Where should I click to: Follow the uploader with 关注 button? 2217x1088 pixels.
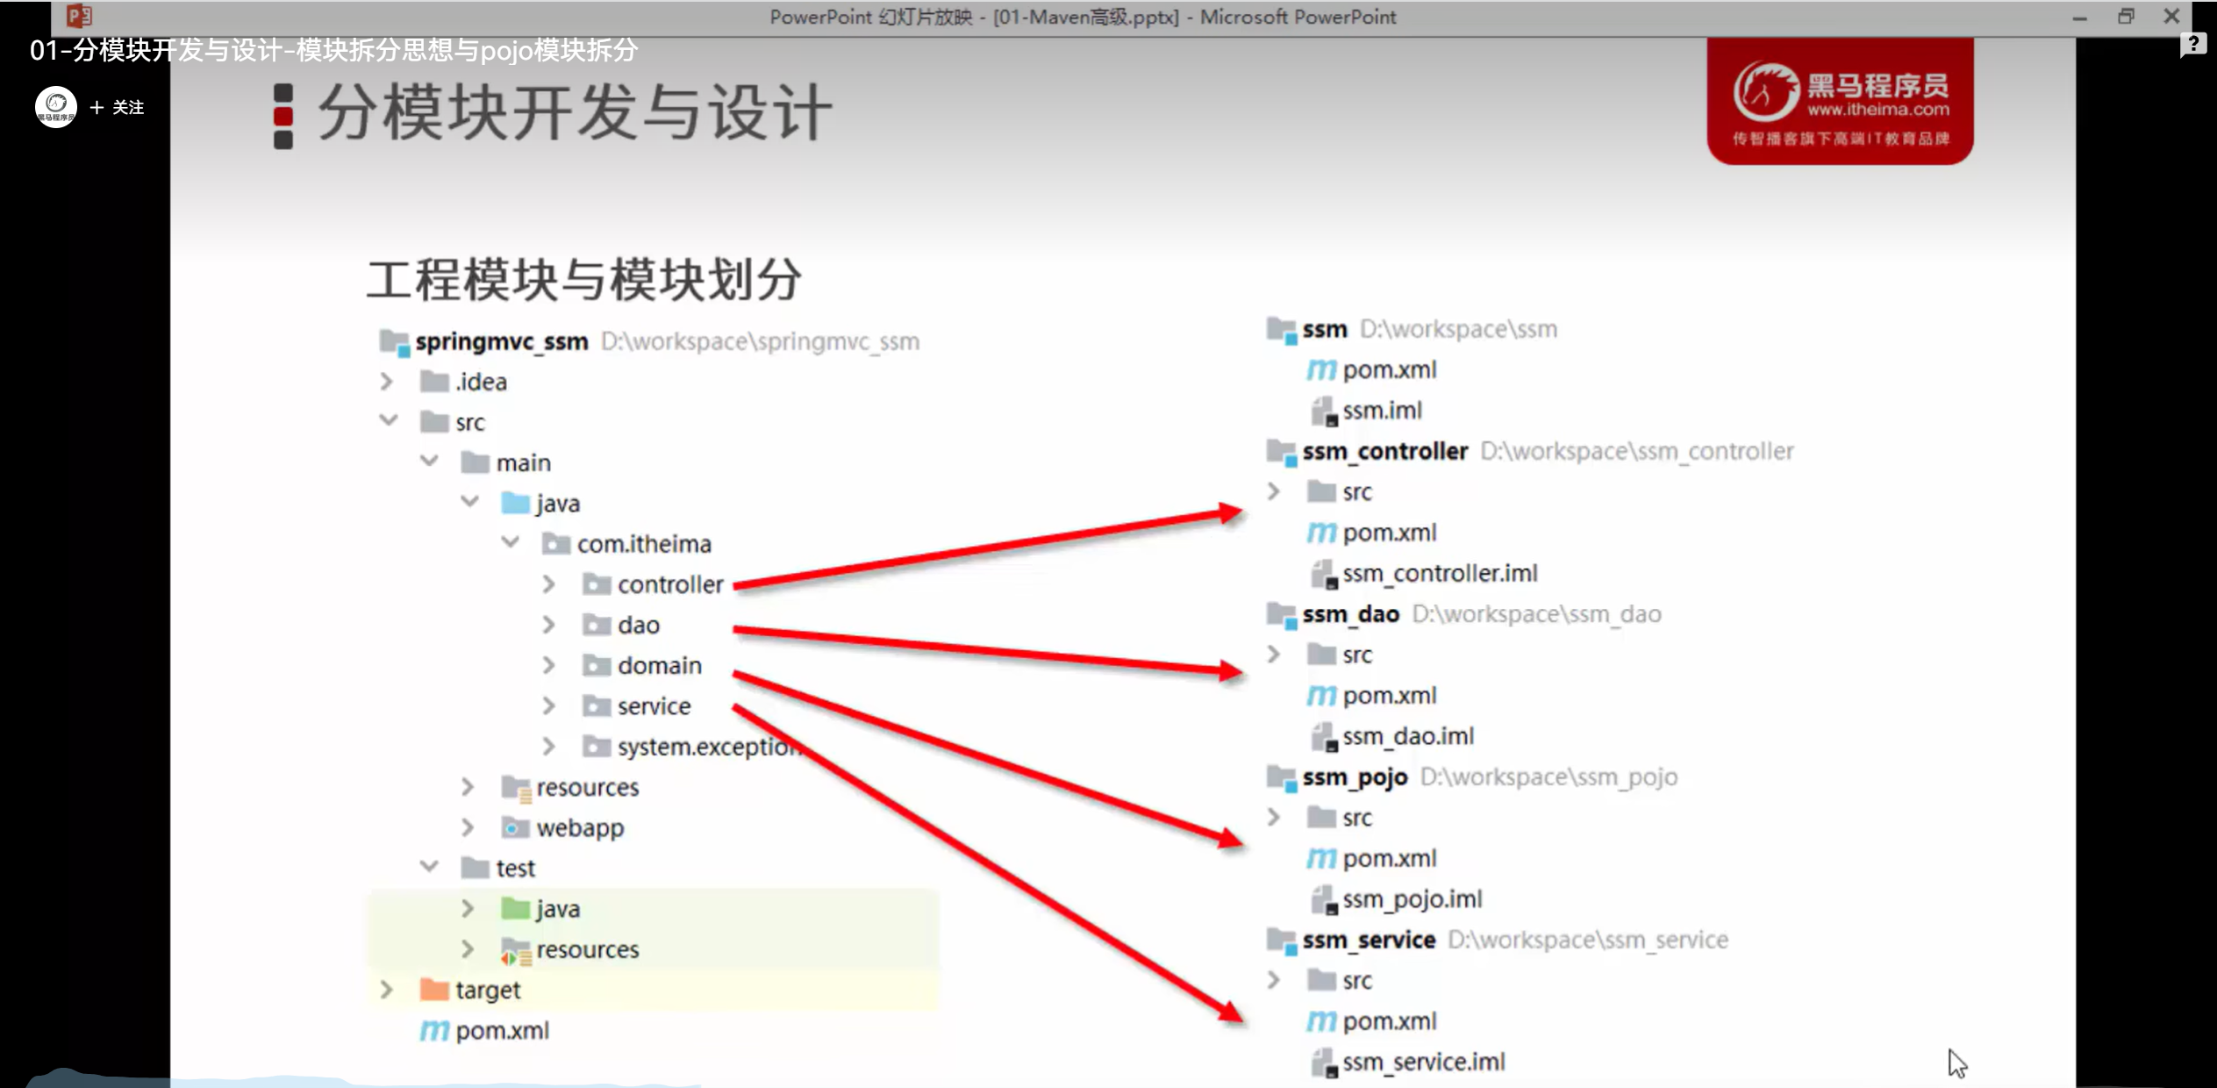click(117, 107)
